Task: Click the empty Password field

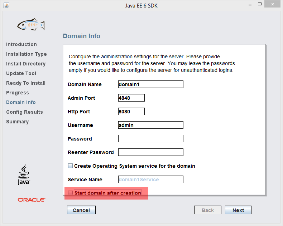Action: 151,139
